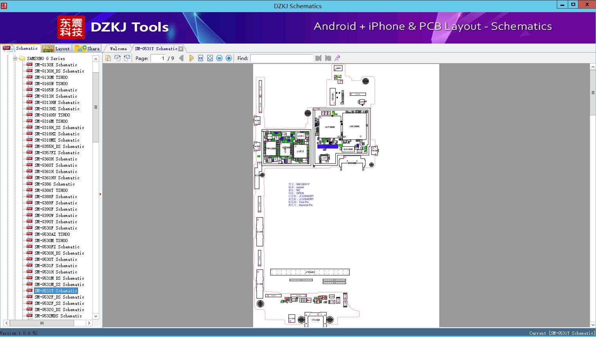Select SM-G531F Schematic item
596x337 pixels.
pos(56,266)
